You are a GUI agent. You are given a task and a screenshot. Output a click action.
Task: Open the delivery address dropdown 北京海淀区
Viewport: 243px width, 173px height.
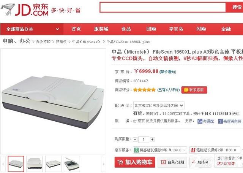(x=159, y=105)
